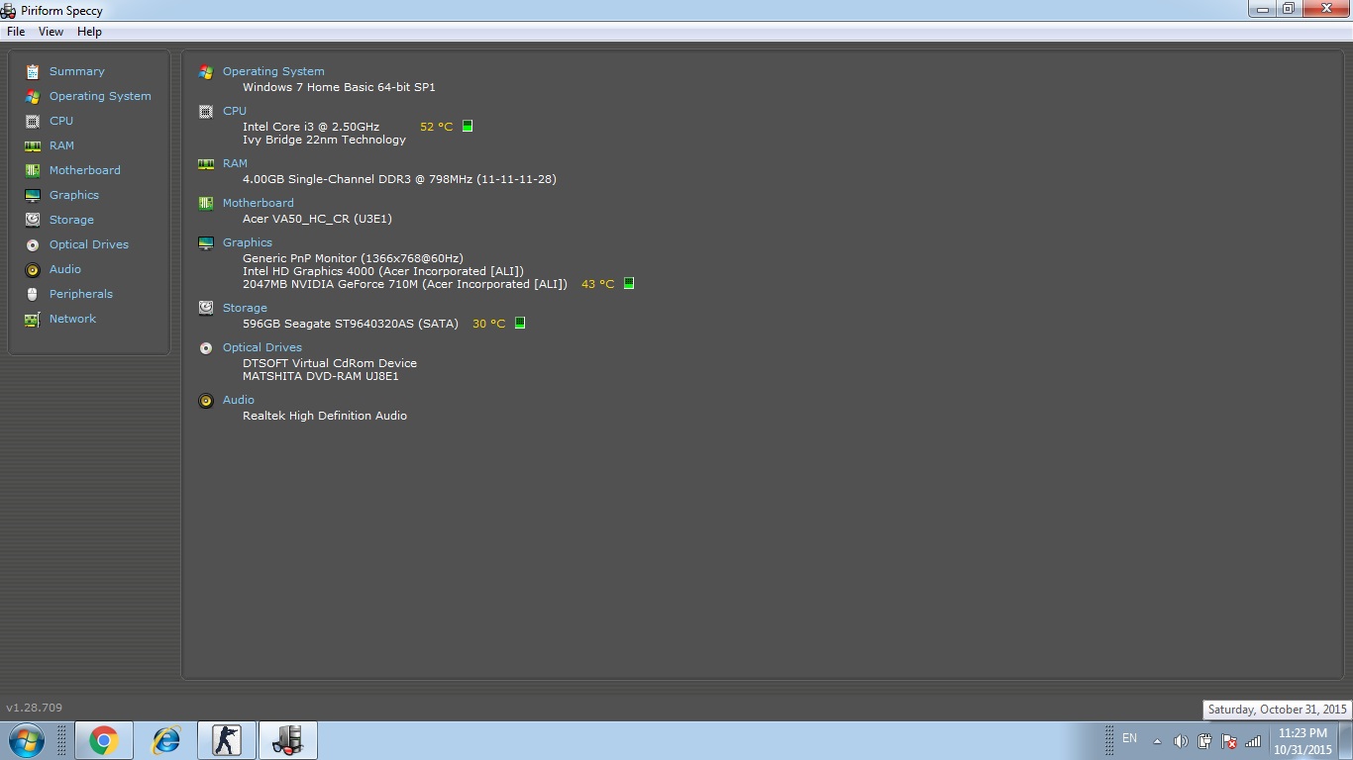
Task: Open the Help menu
Action: pos(89,32)
